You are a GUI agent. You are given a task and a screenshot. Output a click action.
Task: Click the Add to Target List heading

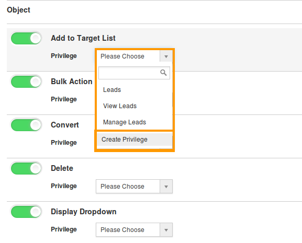83,38
